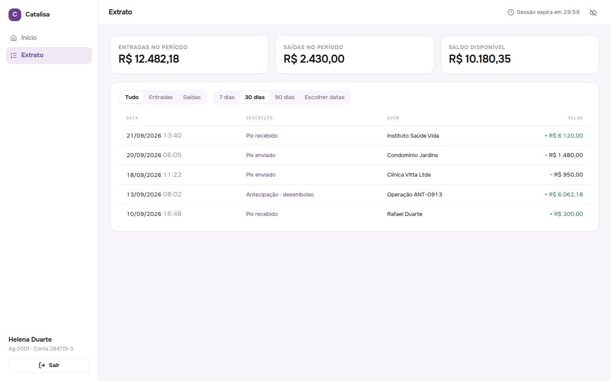Click the logout arrow icon on Sair

click(42, 365)
